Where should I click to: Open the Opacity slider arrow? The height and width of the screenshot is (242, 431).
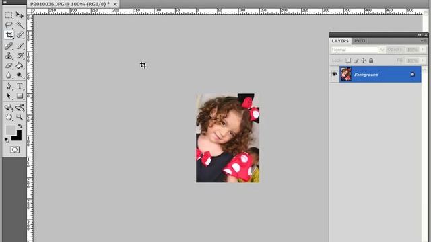pos(423,50)
